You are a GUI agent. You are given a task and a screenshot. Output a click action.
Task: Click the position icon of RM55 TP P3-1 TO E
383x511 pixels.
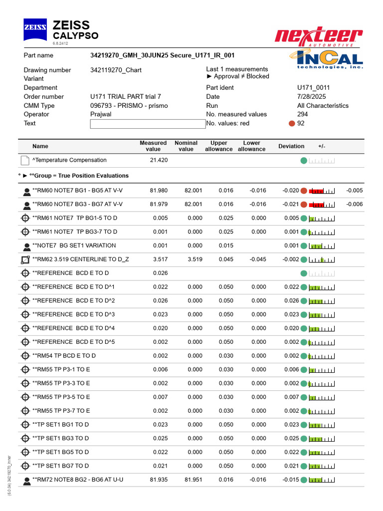click(25, 370)
